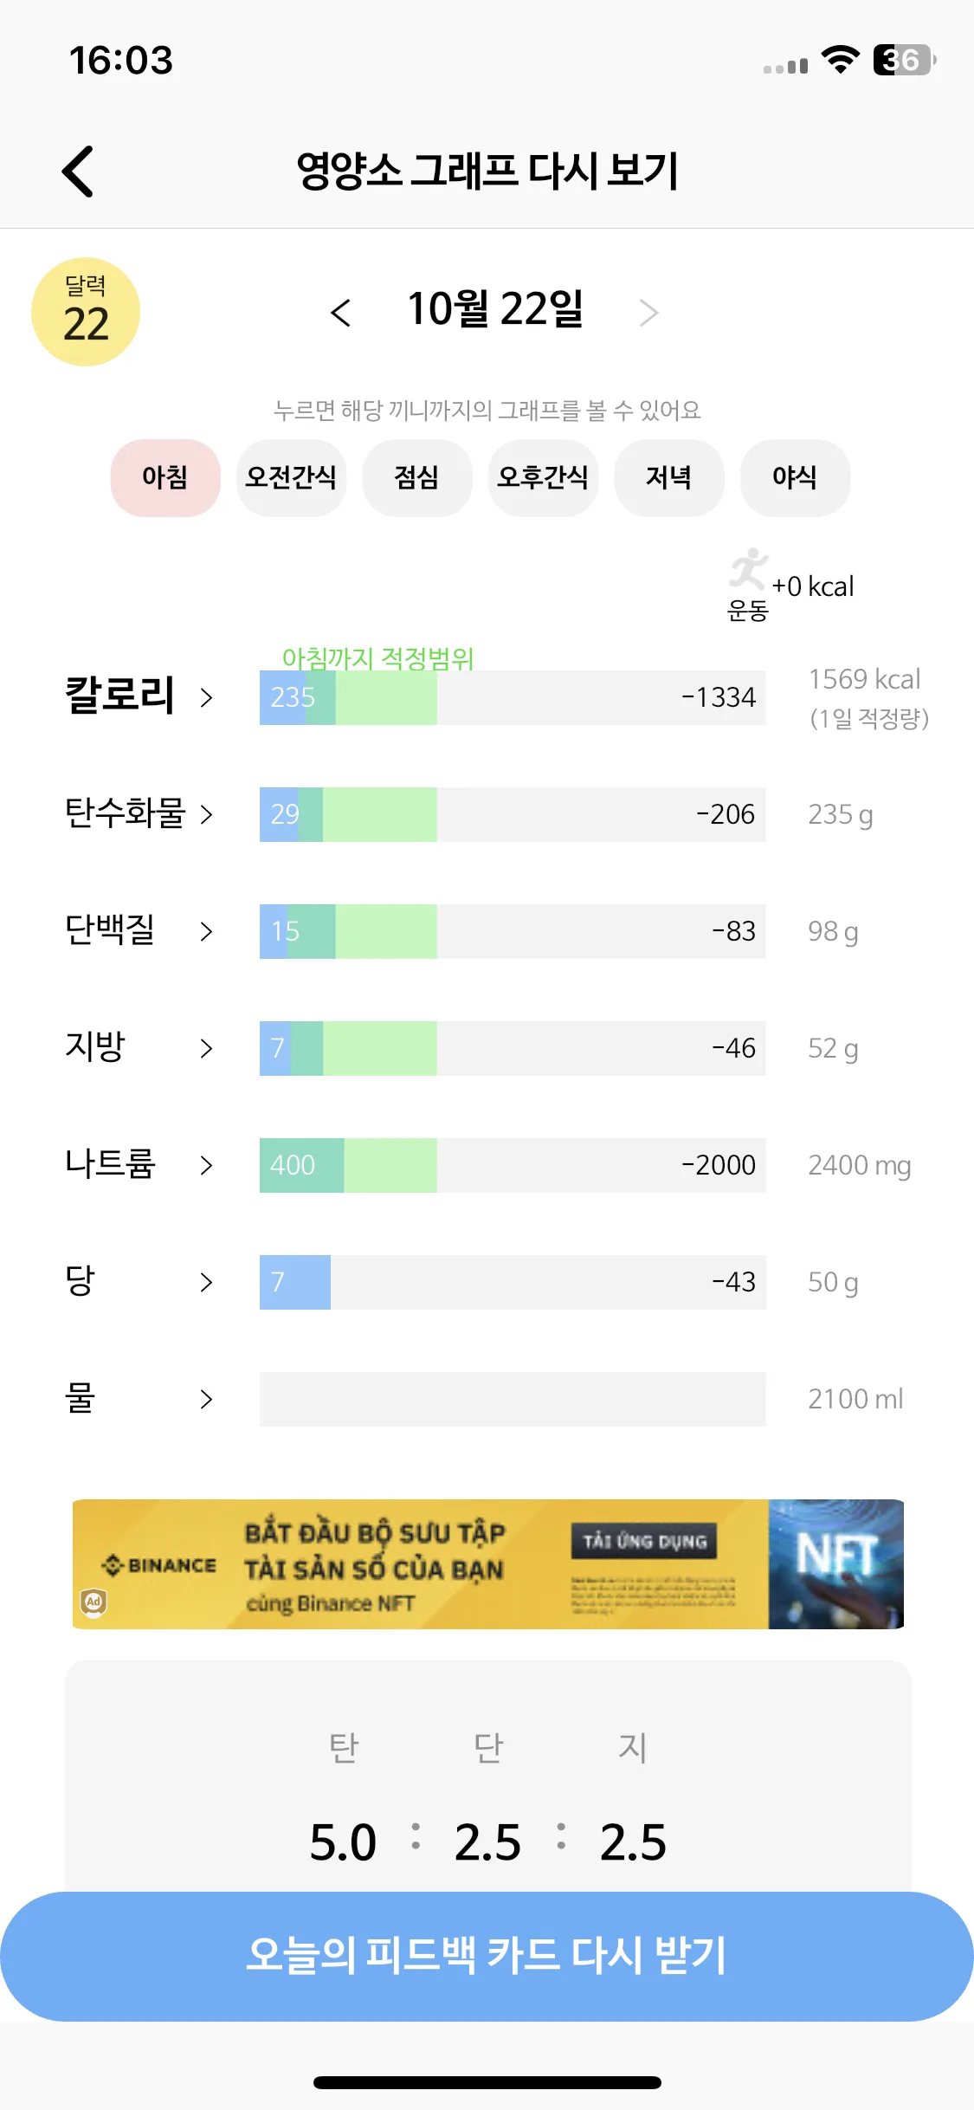Select the 오후간식 meal chip
This screenshot has height=2110, width=974.
pyautogui.click(x=543, y=478)
